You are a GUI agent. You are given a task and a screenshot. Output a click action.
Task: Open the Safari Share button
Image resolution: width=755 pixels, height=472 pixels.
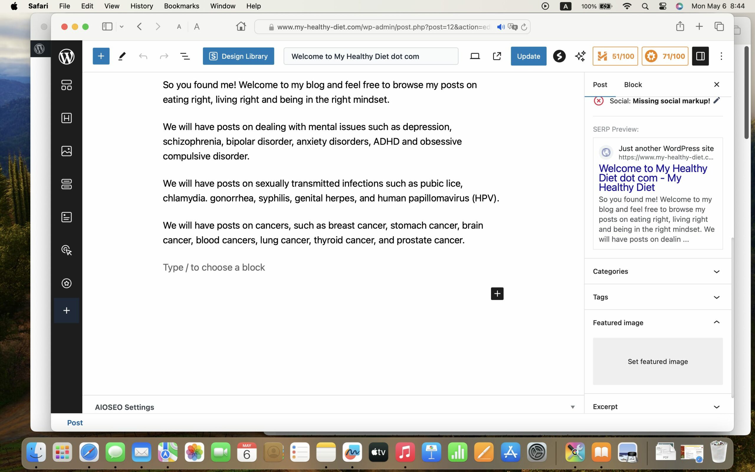680,26
